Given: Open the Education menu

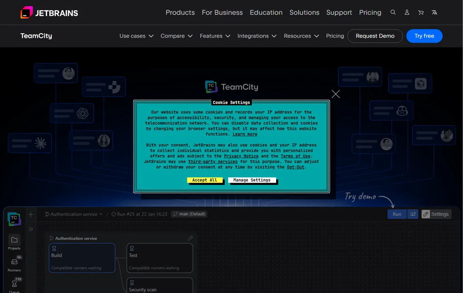Looking at the screenshot, I should [266, 12].
